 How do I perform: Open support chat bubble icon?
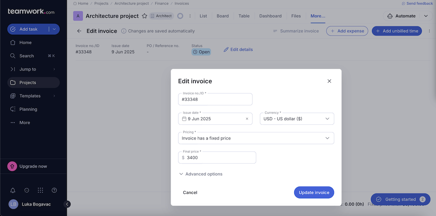(26, 190)
